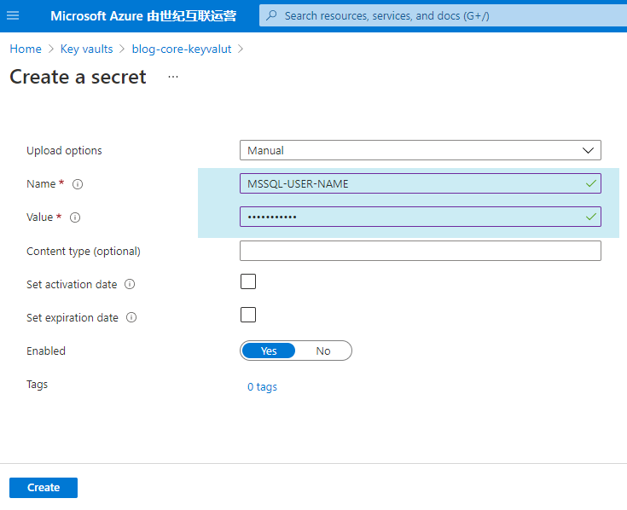This screenshot has height=510, width=627.
Task: Click the Manual dropdown chevron arrow
Action: [x=588, y=151]
